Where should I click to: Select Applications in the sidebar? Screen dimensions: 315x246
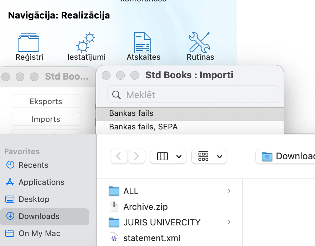(x=41, y=182)
